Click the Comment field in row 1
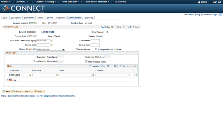The width and height of the screenshot is (223, 125). (x=113, y=75)
